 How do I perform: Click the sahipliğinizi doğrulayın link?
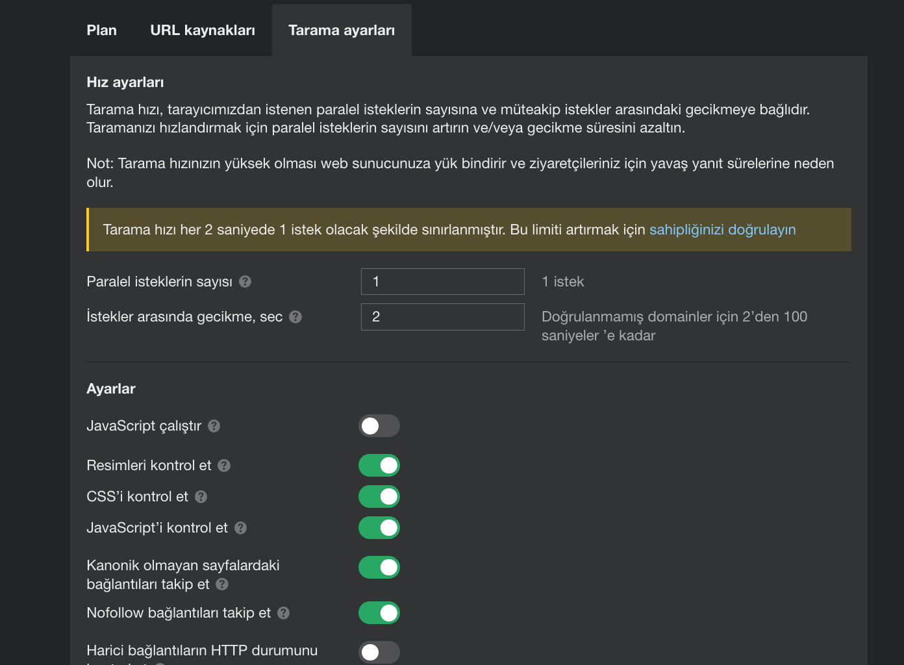coord(722,229)
